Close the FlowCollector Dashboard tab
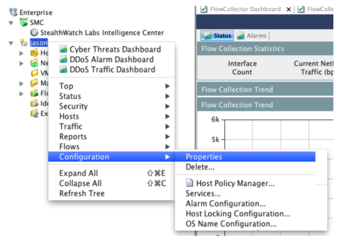This screenshot has height=236, width=346. [288, 9]
